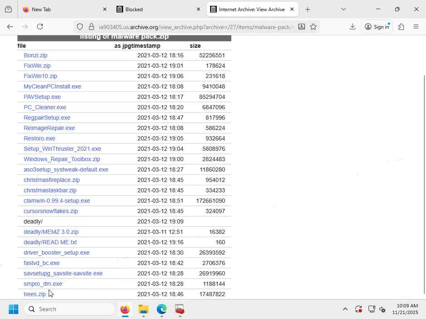Image resolution: width=426 pixels, height=319 pixels.
Task: Open cursorsnowflakes.zip link
Action: pyautogui.click(x=50, y=211)
